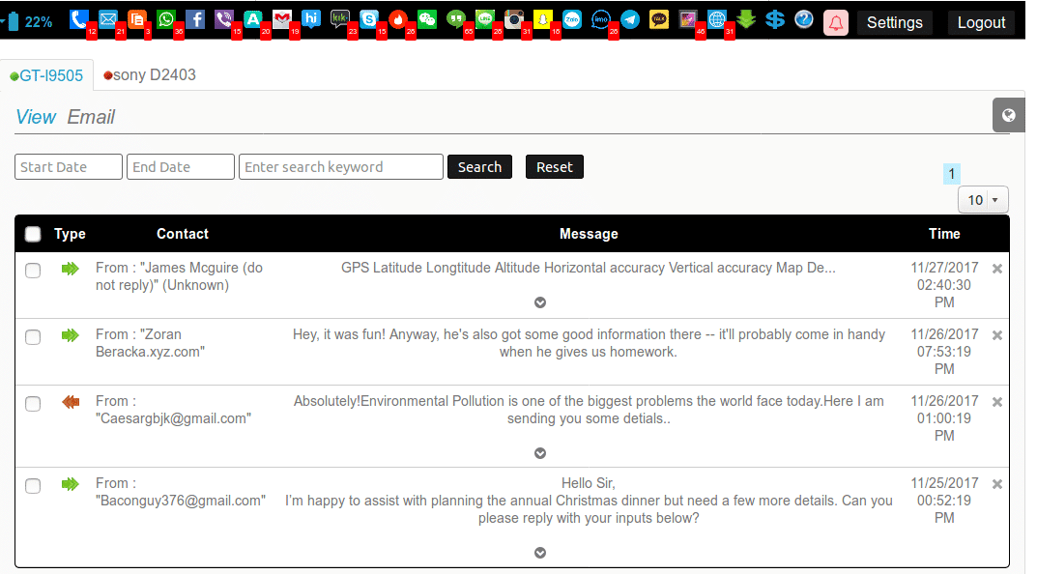The width and height of the screenshot is (1037, 574).
Task: Open the blue question mark help icon
Action: point(804,19)
